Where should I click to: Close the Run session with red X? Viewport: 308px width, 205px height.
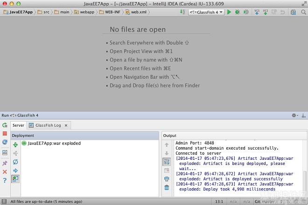click(5, 172)
